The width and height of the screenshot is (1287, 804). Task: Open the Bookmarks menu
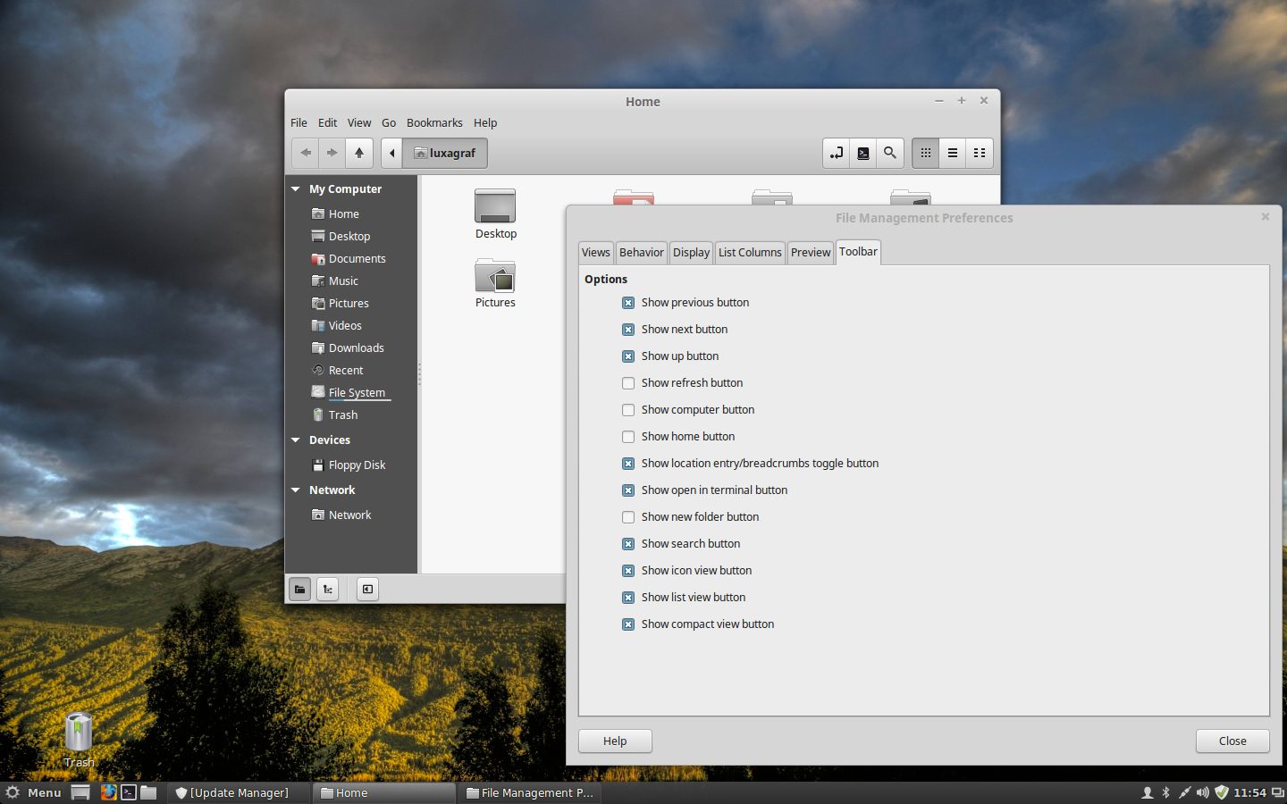434,122
